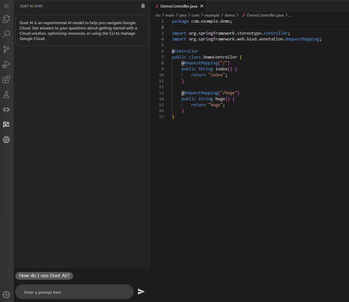Click line number 7 in gutter

(x=163, y=57)
